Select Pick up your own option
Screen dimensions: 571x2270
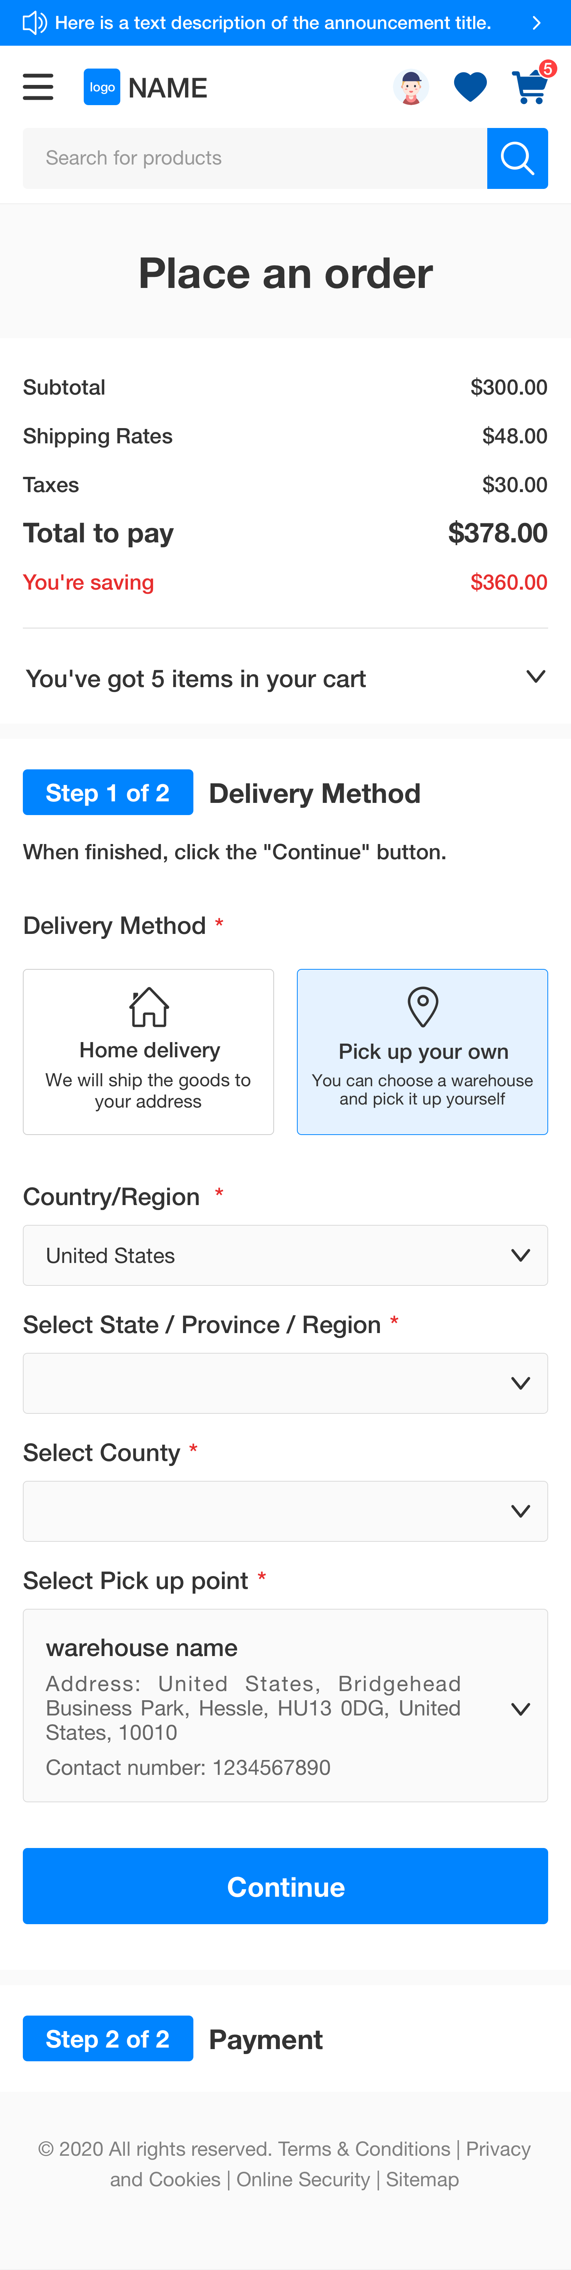point(422,1051)
